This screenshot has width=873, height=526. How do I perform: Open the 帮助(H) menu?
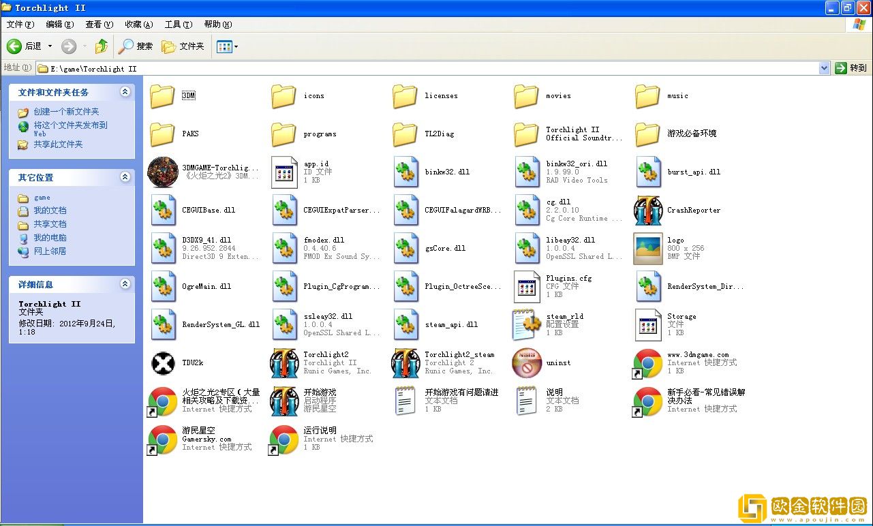tap(217, 25)
